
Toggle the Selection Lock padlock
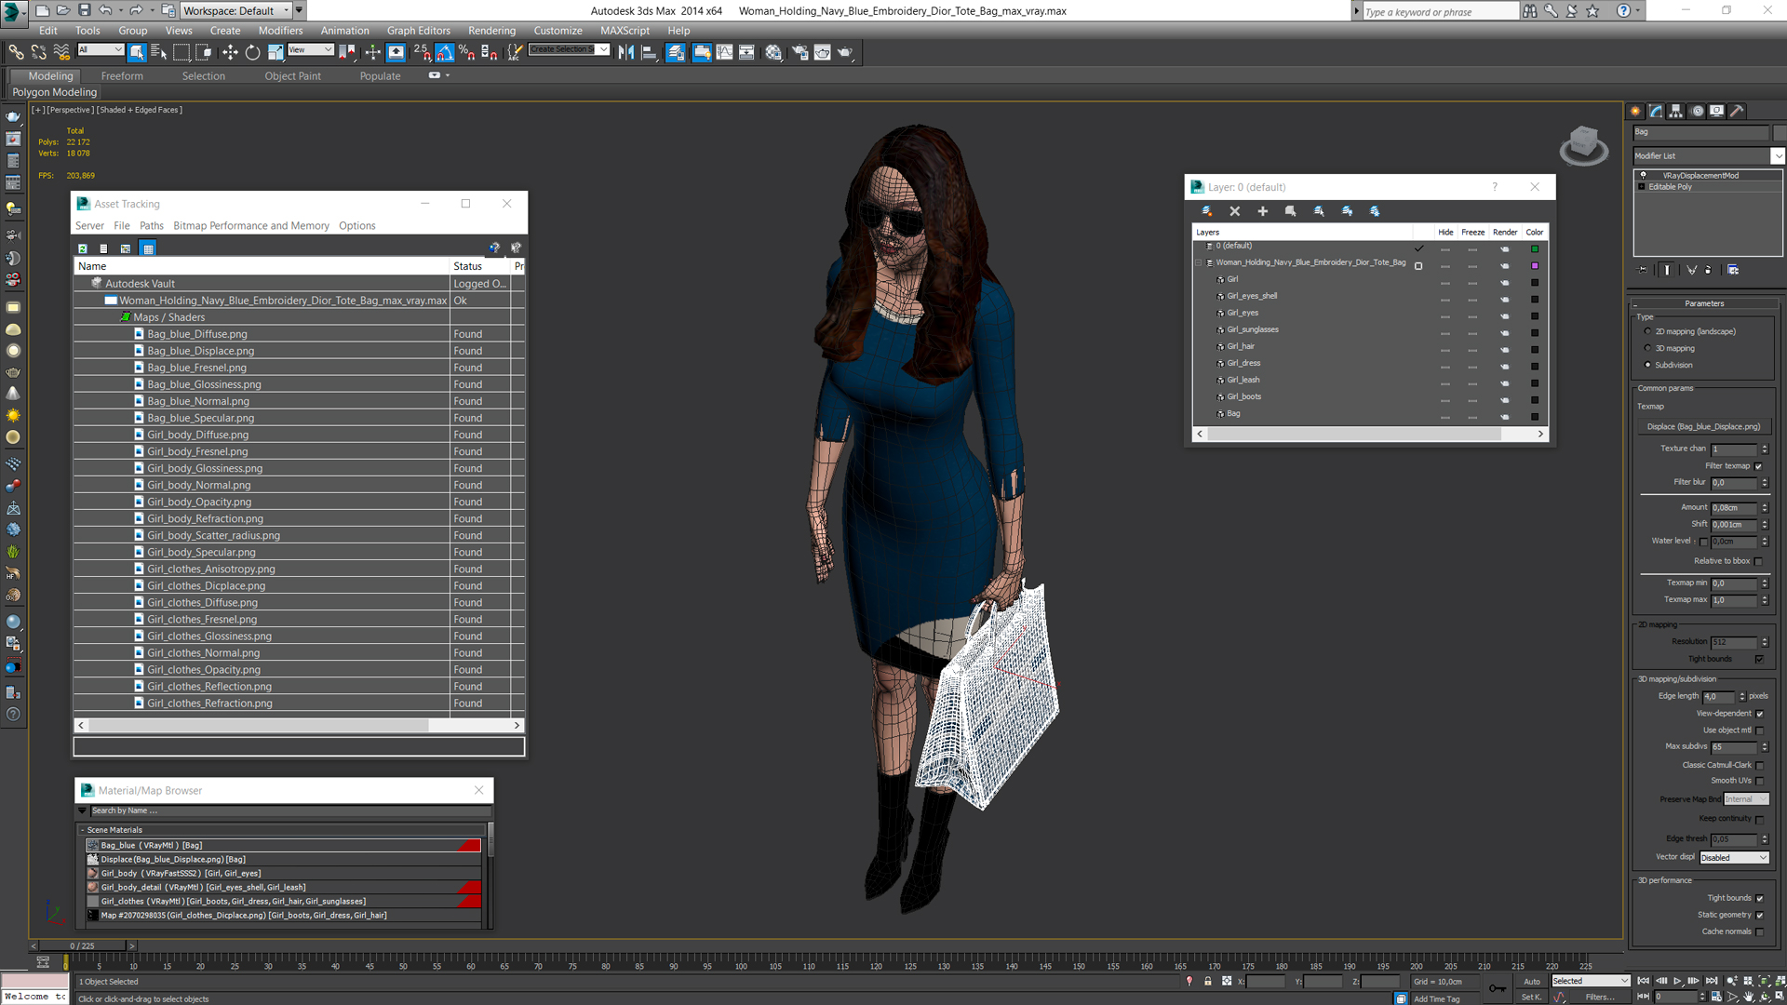pos(1208,981)
